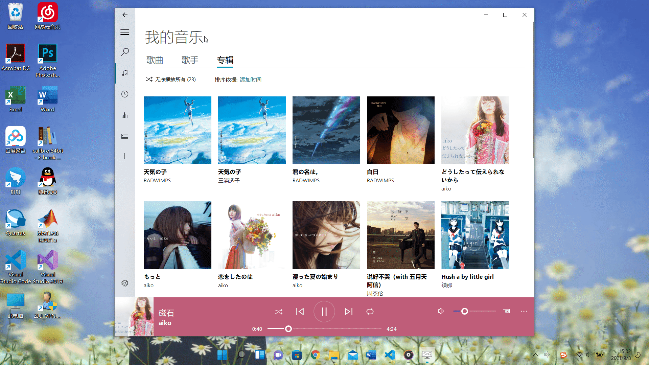Open どうしたって伝えられないから album cover
649x365 pixels.
click(x=475, y=130)
